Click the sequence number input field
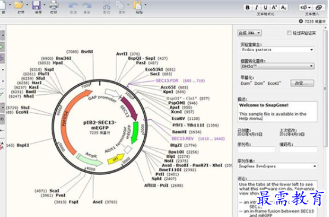 point(257,149)
